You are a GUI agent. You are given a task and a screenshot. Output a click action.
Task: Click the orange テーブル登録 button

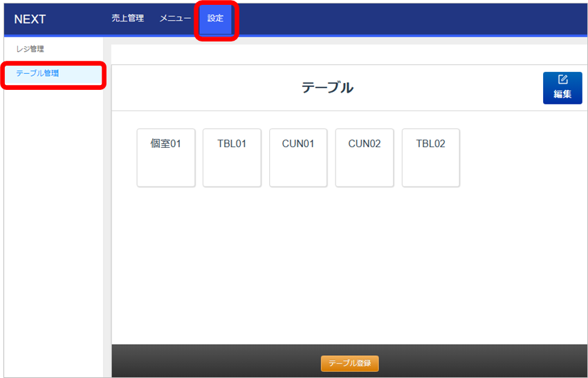pos(349,363)
